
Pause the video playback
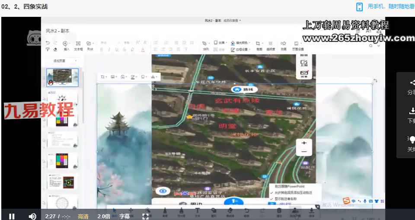point(12,216)
